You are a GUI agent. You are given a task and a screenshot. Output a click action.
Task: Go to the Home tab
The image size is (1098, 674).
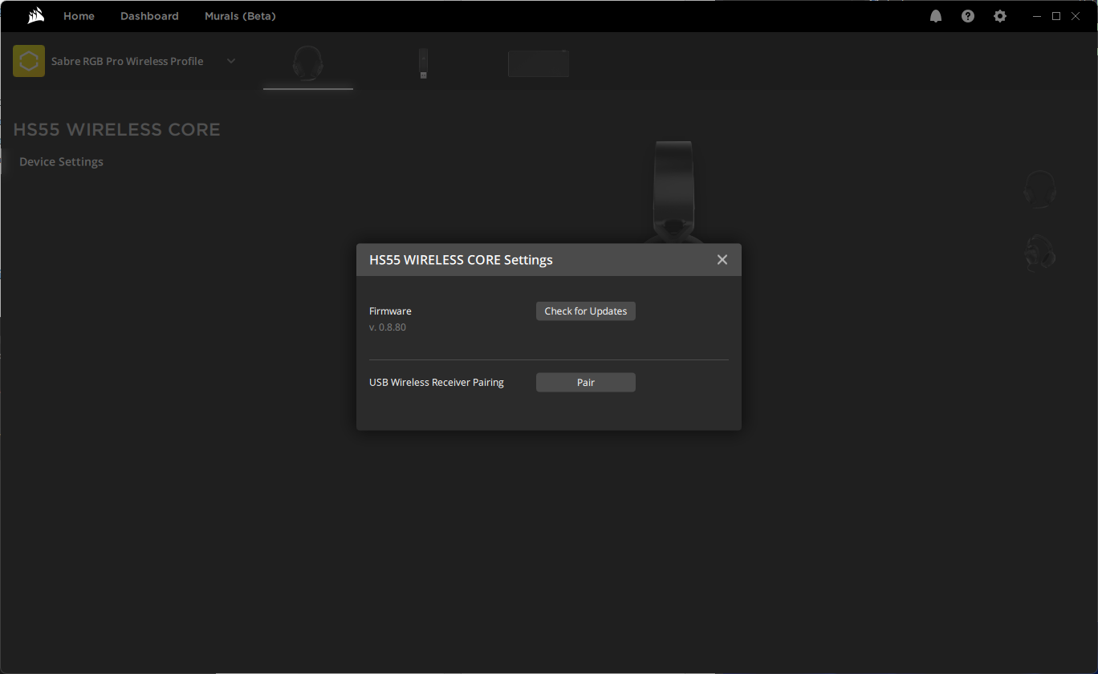pos(79,16)
